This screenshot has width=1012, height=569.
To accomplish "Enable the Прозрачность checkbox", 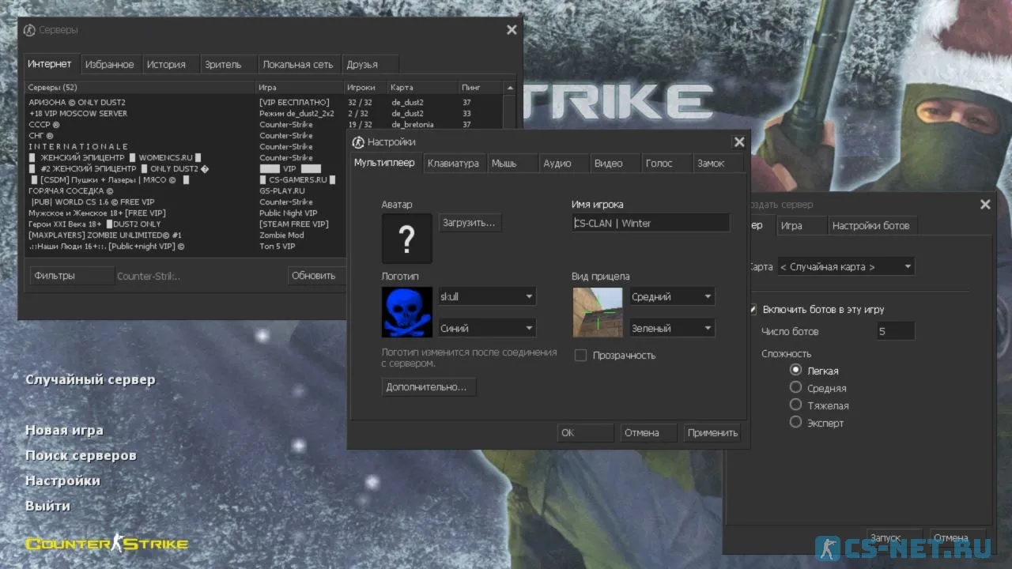I will tap(580, 356).
